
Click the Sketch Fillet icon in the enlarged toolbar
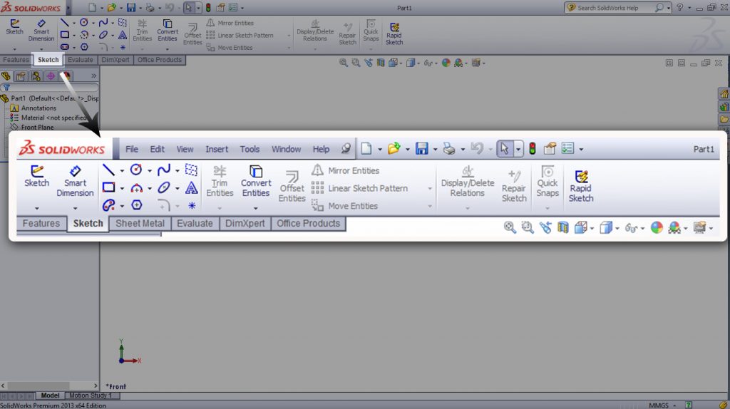tap(163, 205)
